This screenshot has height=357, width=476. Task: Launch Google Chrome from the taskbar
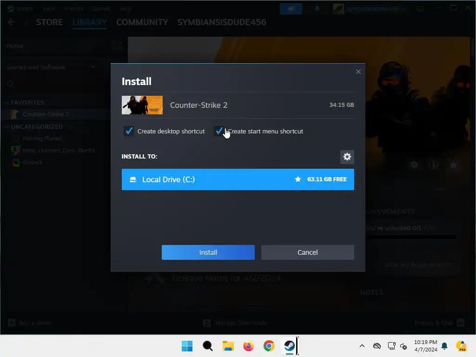pyautogui.click(x=269, y=346)
